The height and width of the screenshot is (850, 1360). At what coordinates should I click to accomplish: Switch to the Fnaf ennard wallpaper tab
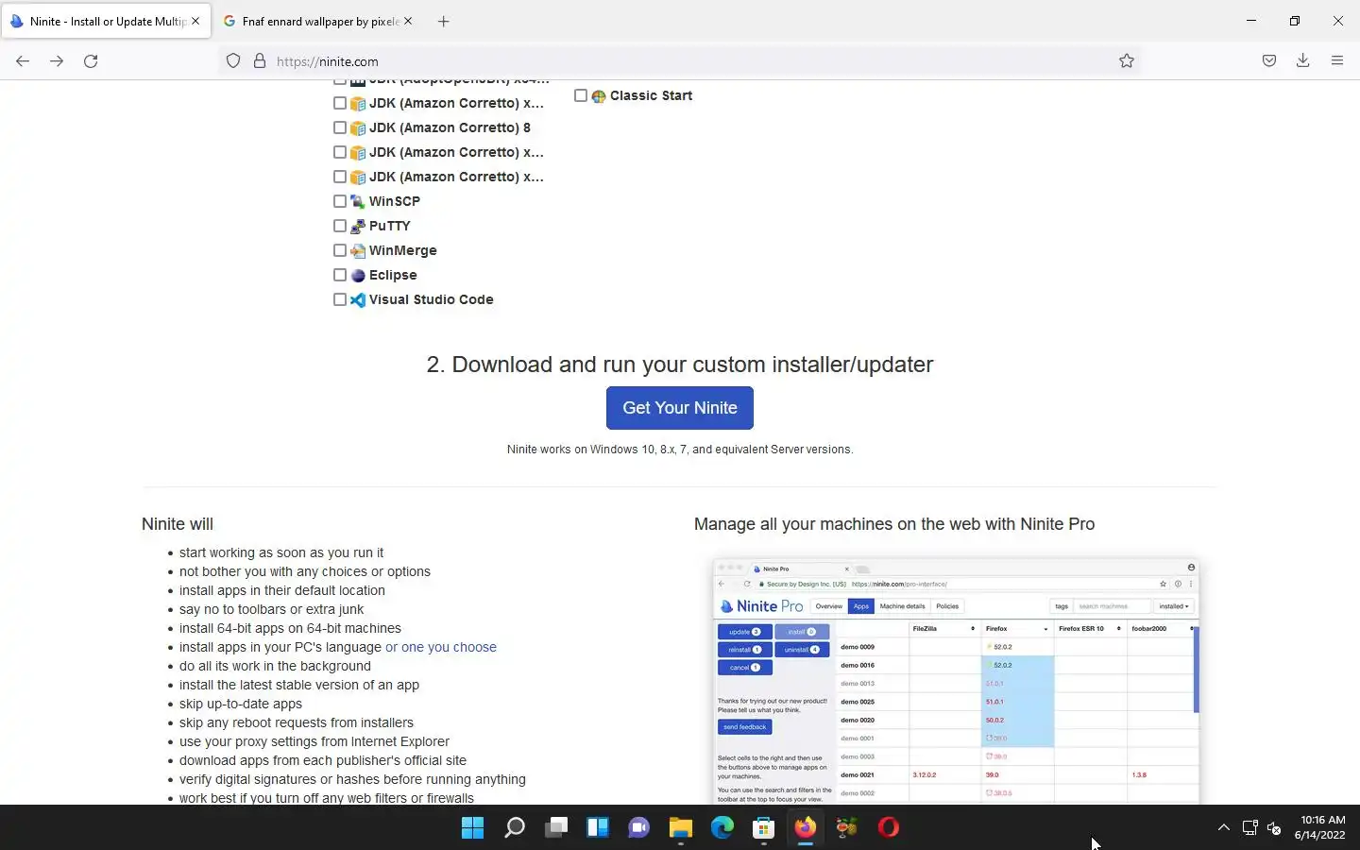319,21
